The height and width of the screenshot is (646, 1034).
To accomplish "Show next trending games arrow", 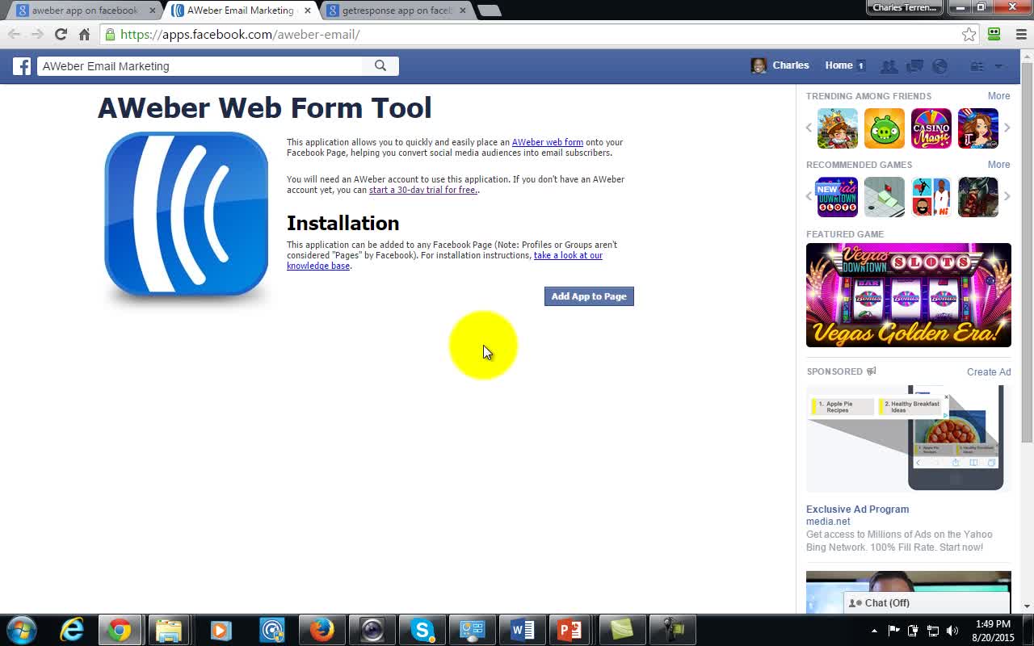I will [x=1007, y=128].
